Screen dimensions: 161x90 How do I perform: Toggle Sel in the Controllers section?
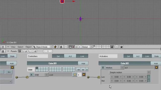(x=58, y=56)
